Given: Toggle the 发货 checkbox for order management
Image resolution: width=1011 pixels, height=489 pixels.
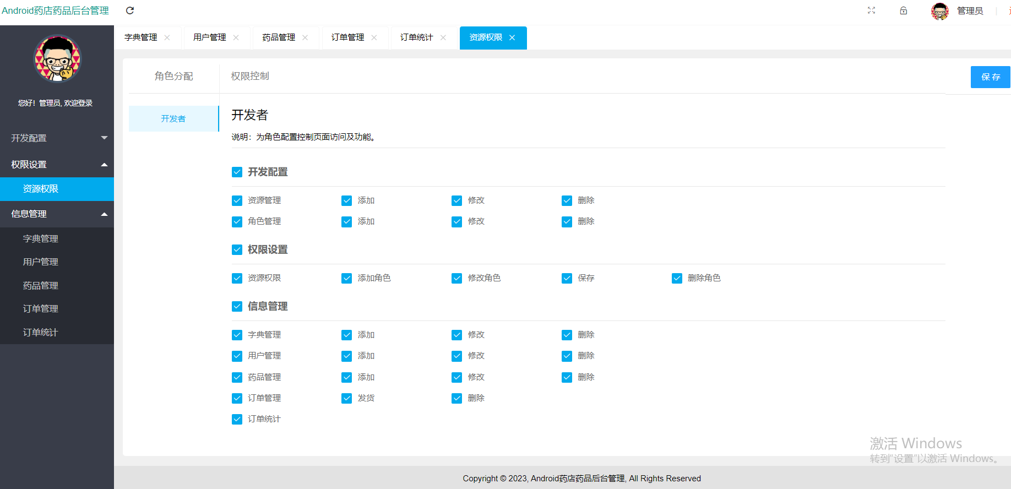Looking at the screenshot, I should pos(346,399).
